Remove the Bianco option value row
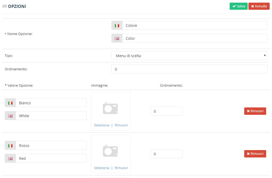 (255, 111)
